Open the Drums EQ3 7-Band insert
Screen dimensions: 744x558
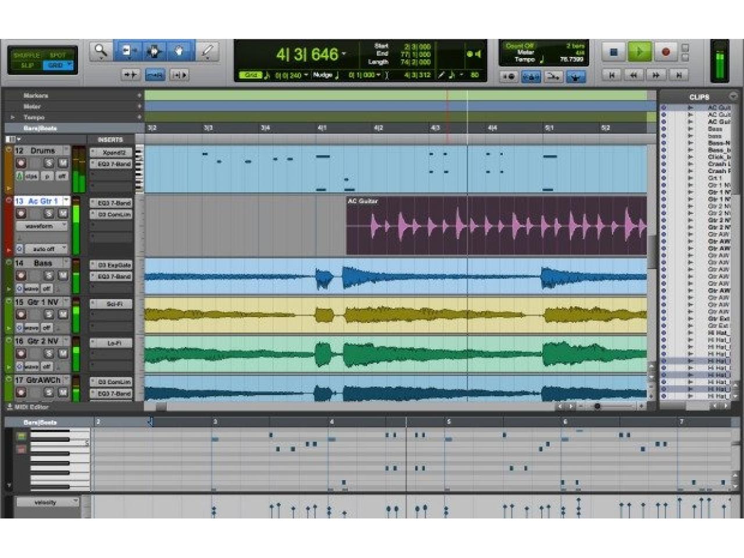(111, 164)
